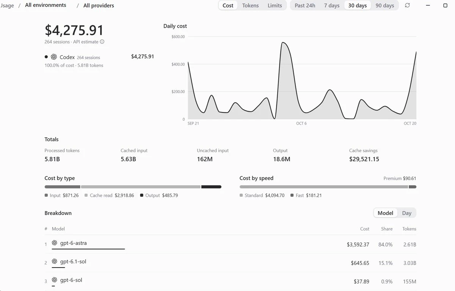455x291 pixels.
Task: Toggle Breakdown to Day
Action: click(407, 213)
